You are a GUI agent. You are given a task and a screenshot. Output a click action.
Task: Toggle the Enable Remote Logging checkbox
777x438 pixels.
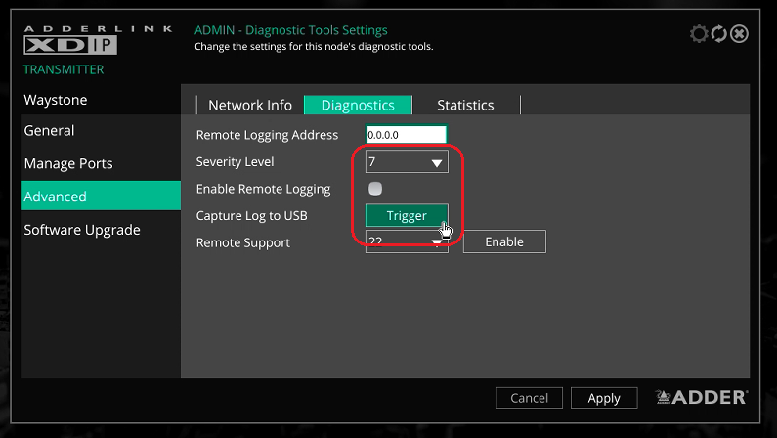pos(375,189)
